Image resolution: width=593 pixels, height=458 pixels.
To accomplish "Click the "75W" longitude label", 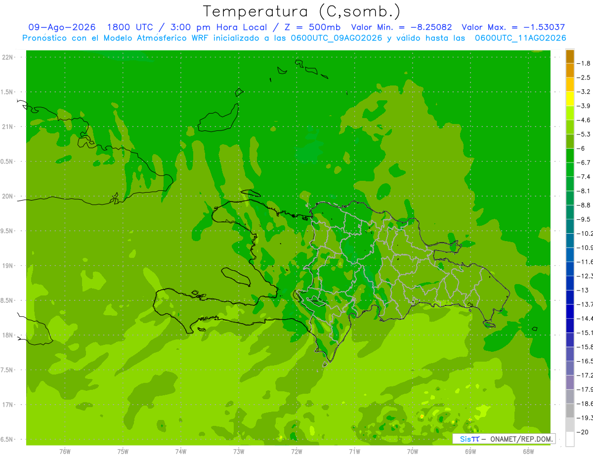I will pos(123,451).
